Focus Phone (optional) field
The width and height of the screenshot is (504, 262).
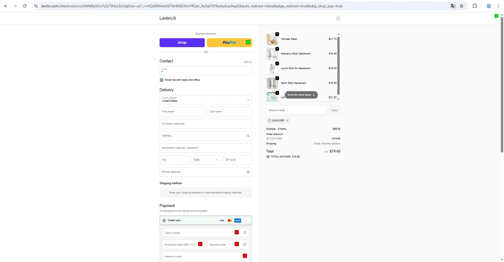tap(206, 172)
